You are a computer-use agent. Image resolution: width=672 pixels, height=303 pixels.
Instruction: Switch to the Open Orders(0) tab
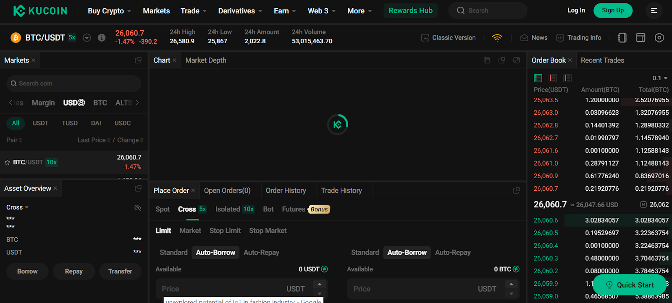pos(227,190)
